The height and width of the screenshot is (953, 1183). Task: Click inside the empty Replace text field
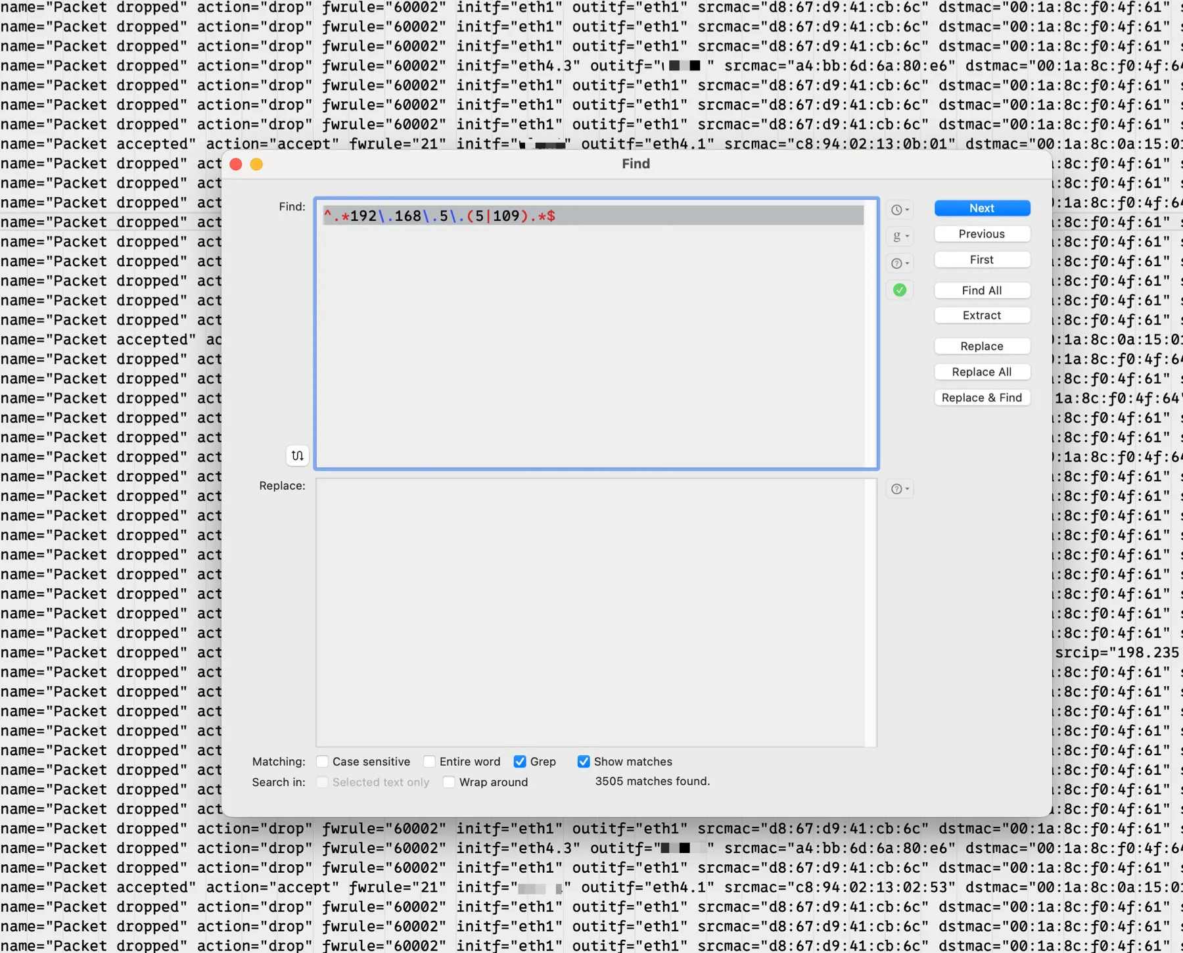pyautogui.click(x=591, y=611)
